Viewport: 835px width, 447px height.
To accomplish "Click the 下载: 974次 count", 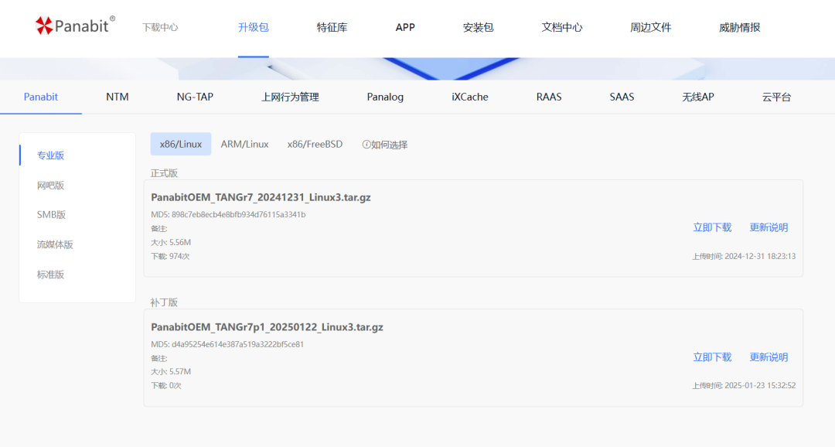I will (170, 256).
